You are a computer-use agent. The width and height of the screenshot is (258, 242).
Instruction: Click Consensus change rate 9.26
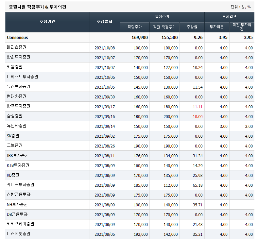[198, 38]
